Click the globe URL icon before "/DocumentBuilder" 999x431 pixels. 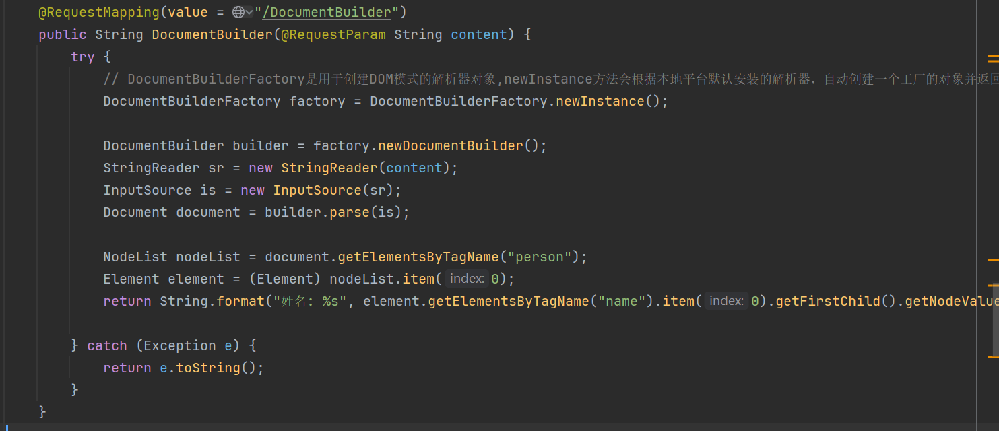point(238,12)
